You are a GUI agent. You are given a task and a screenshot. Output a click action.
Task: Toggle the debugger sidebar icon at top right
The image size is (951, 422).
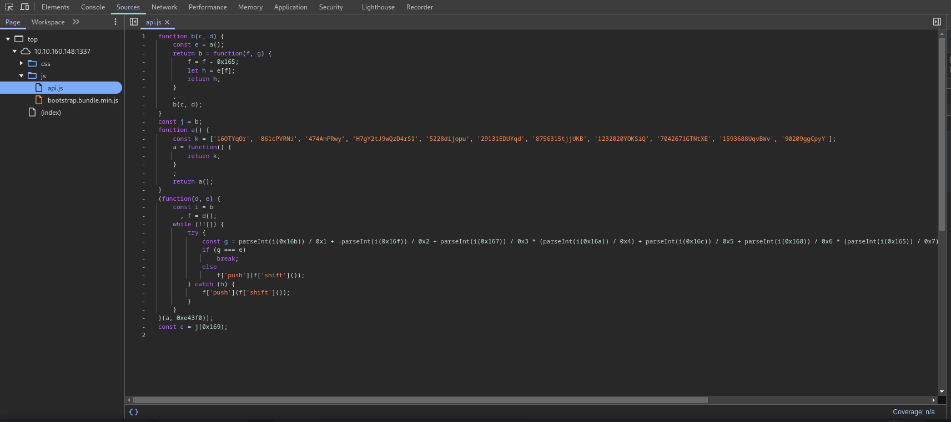pyautogui.click(x=937, y=22)
